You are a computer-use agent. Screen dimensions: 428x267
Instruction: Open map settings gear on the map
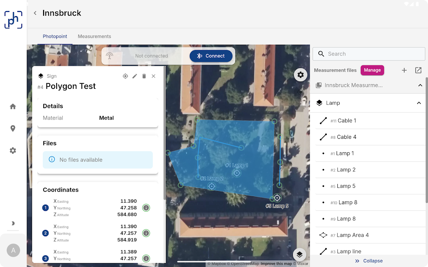pos(300,75)
